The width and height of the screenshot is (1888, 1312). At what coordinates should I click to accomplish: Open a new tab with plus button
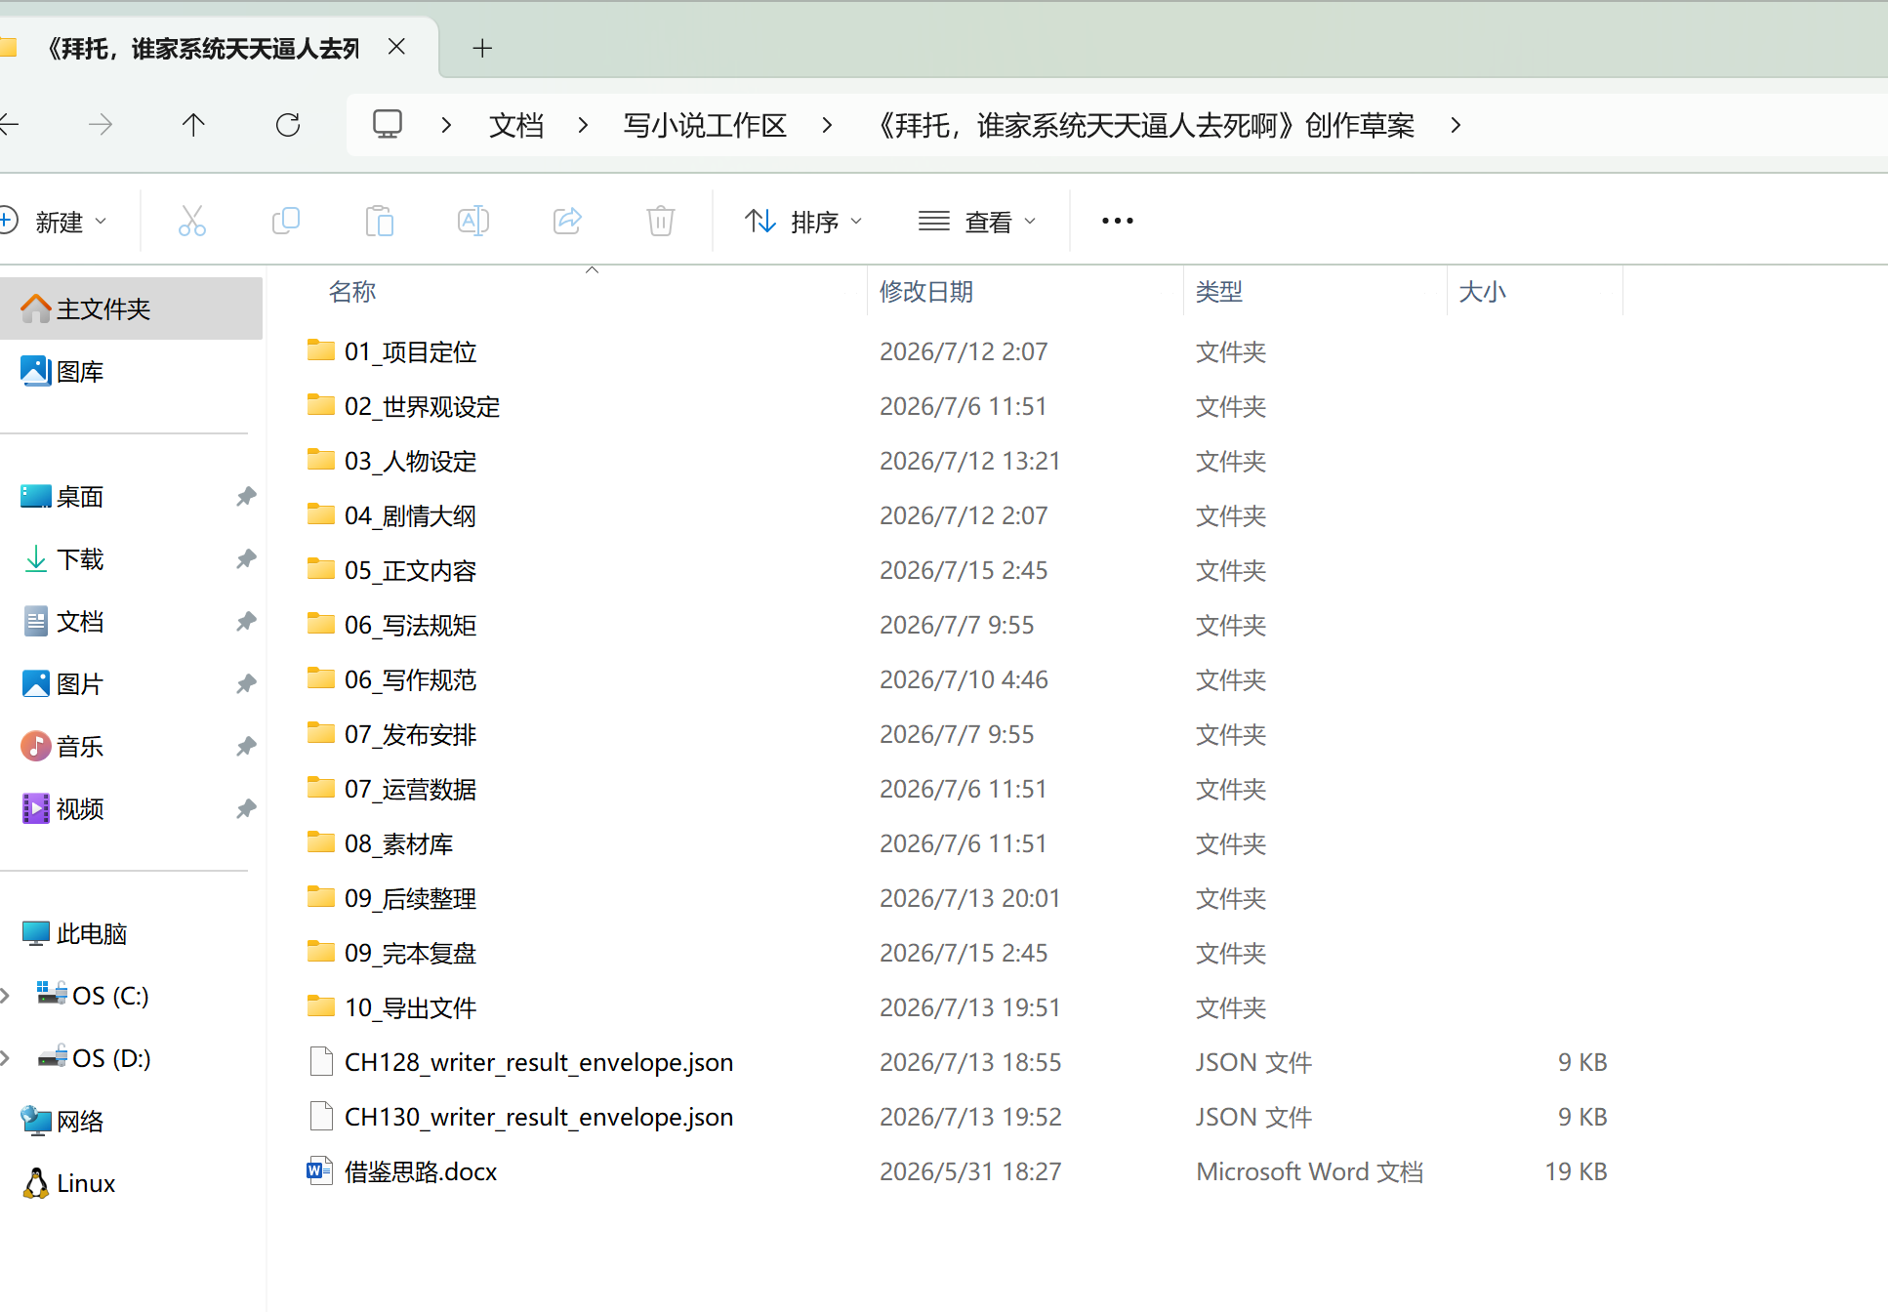(482, 48)
